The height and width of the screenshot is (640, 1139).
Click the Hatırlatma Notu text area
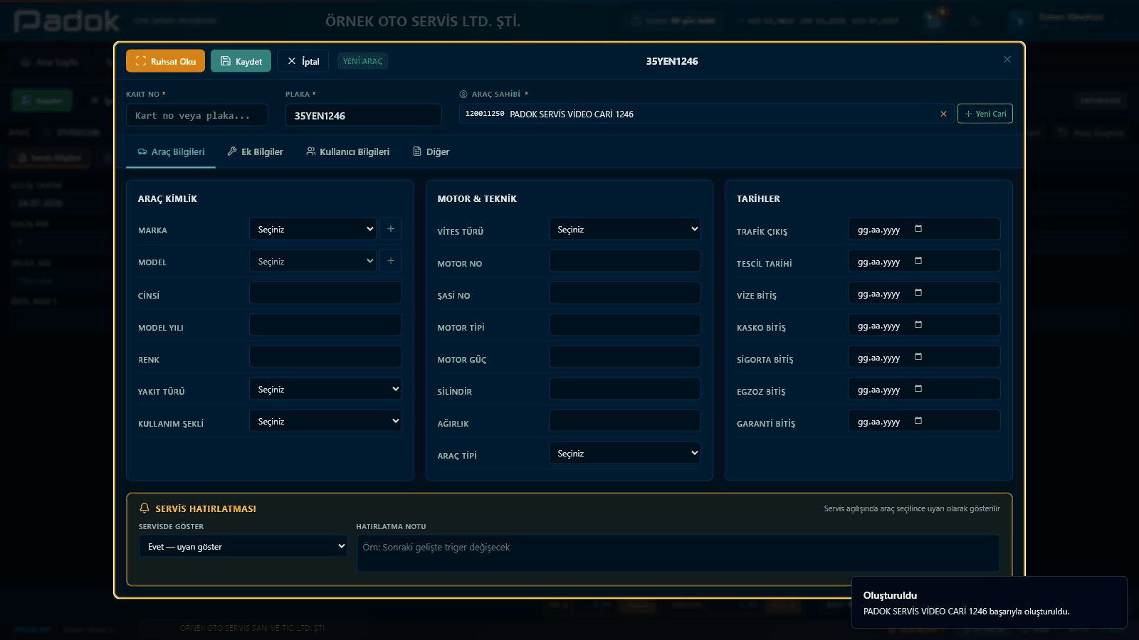pos(678,553)
